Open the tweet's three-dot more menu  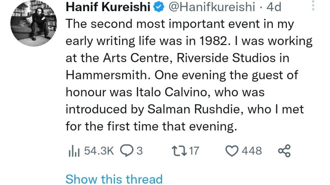(312, 5)
